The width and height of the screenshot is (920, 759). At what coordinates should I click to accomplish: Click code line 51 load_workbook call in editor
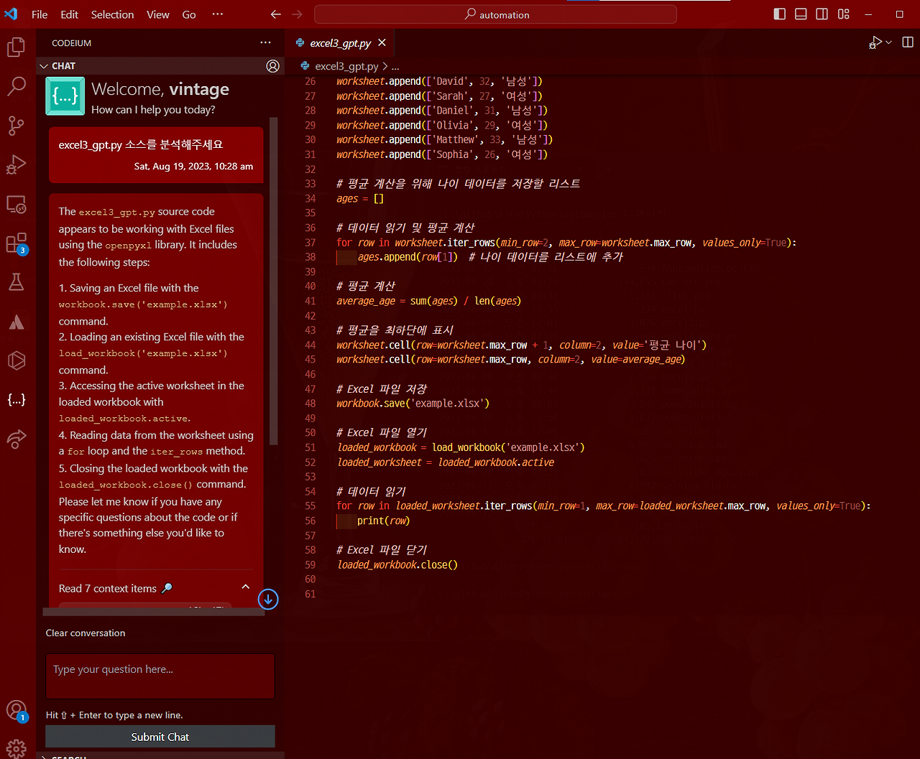click(x=461, y=447)
